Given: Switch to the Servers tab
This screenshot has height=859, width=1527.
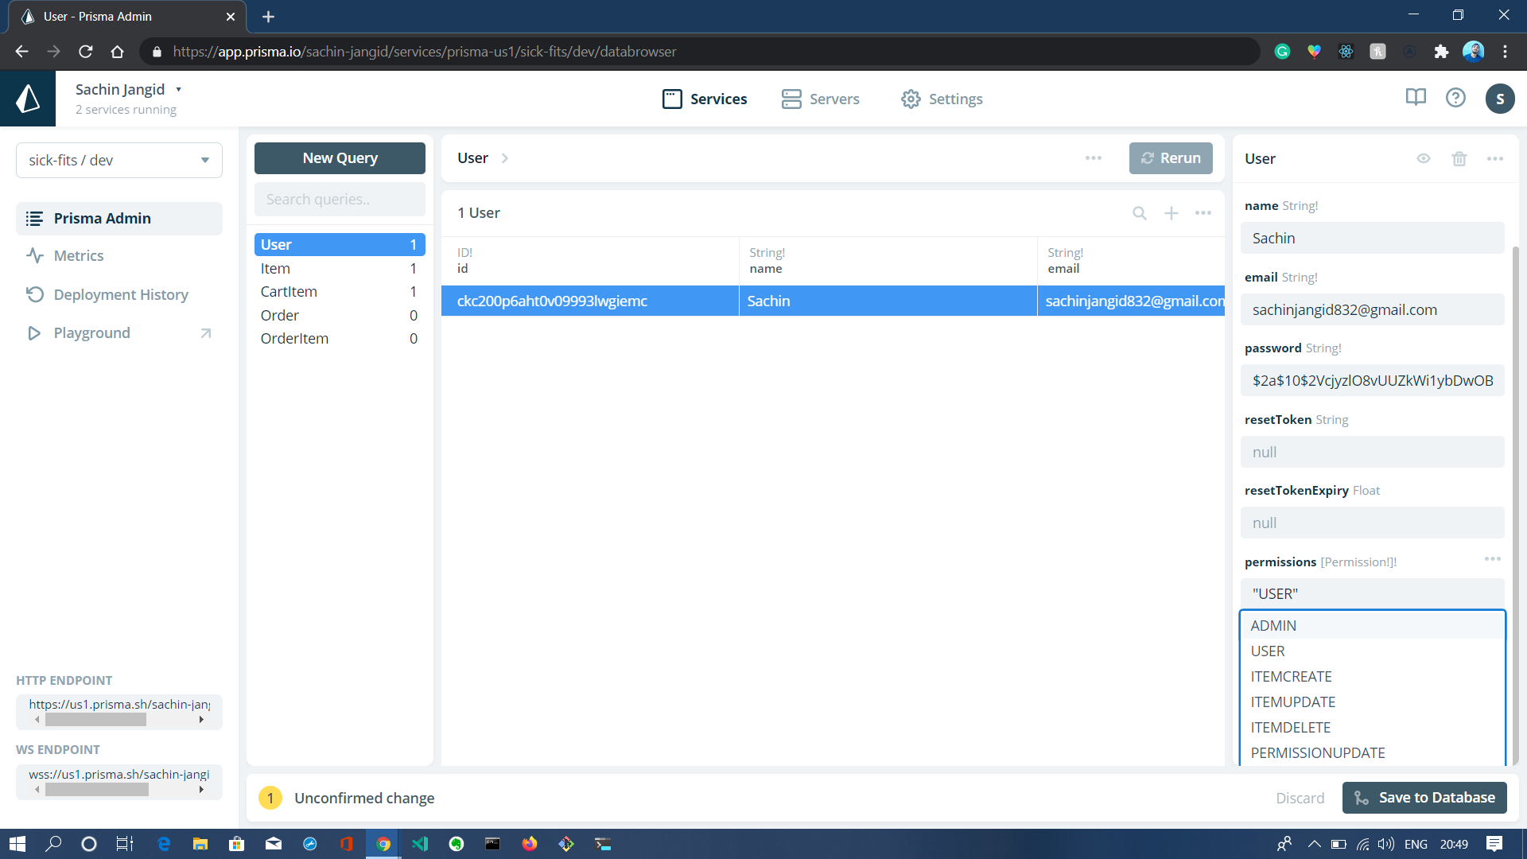Looking at the screenshot, I should click(820, 99).
